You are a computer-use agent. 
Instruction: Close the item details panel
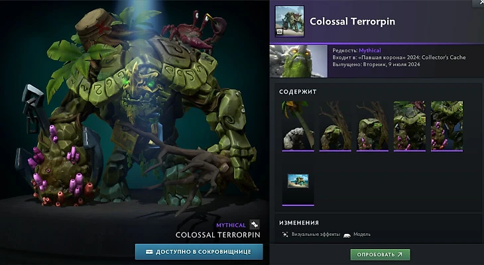point(480,3)
